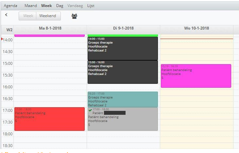
Task: Go to the previous week arrow
Action: point(6,15)
